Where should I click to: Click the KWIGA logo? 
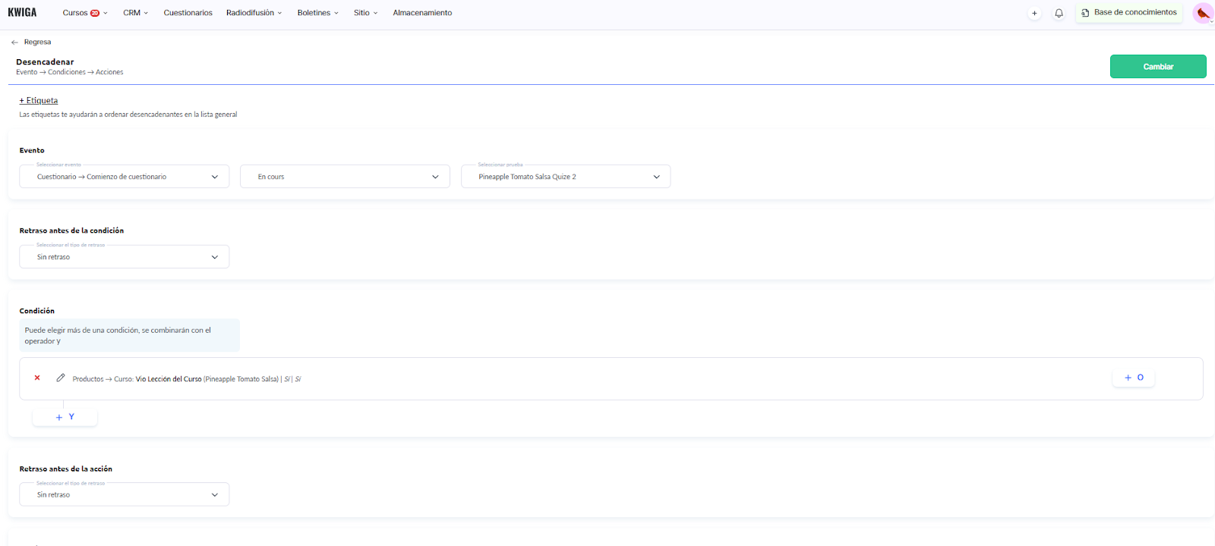pos(22,12)
